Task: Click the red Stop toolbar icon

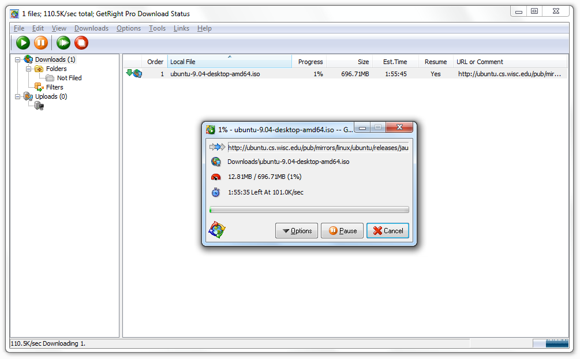Action: 81,43
